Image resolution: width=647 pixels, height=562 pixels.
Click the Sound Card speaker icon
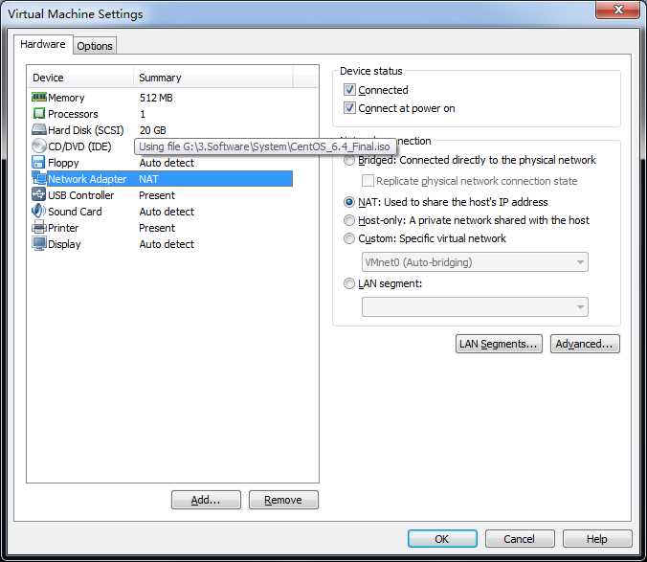point(39,211)
